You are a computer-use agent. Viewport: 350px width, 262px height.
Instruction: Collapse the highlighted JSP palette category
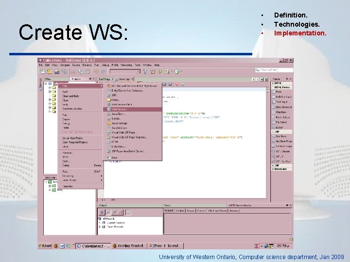coord(273,131)
